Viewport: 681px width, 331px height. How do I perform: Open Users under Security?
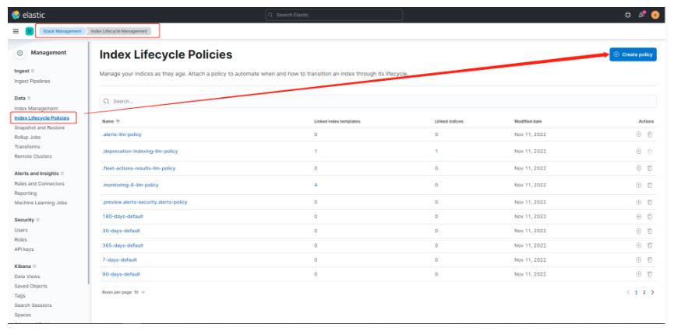click(x=21, y=230)
